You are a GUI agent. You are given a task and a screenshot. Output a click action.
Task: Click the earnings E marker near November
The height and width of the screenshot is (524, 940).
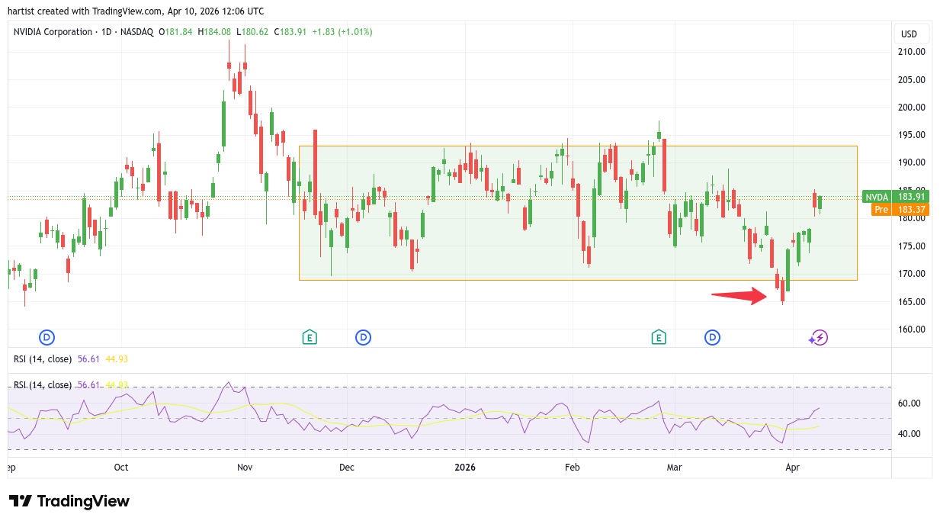coord(309,337)
